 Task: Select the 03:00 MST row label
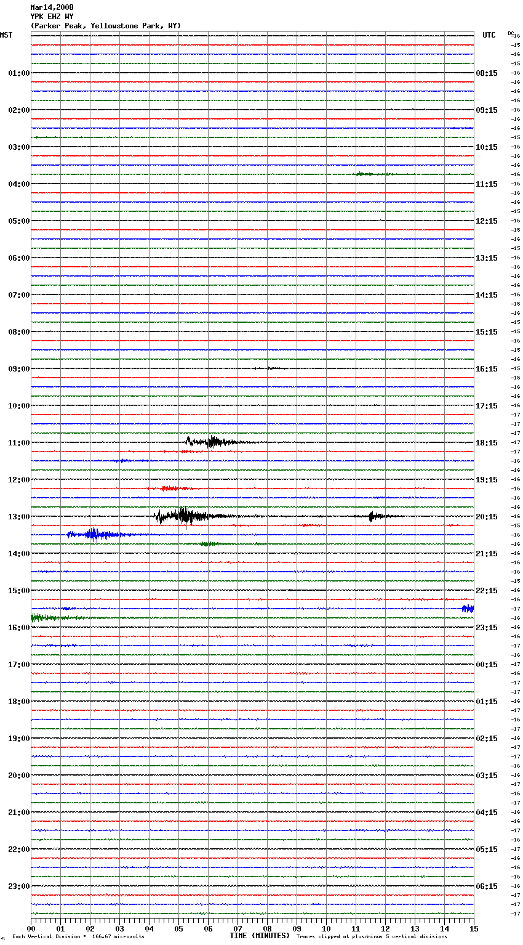pos(18,147)
